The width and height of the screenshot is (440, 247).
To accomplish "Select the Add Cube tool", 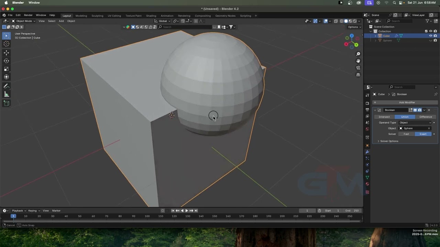I will coord(7,103).
